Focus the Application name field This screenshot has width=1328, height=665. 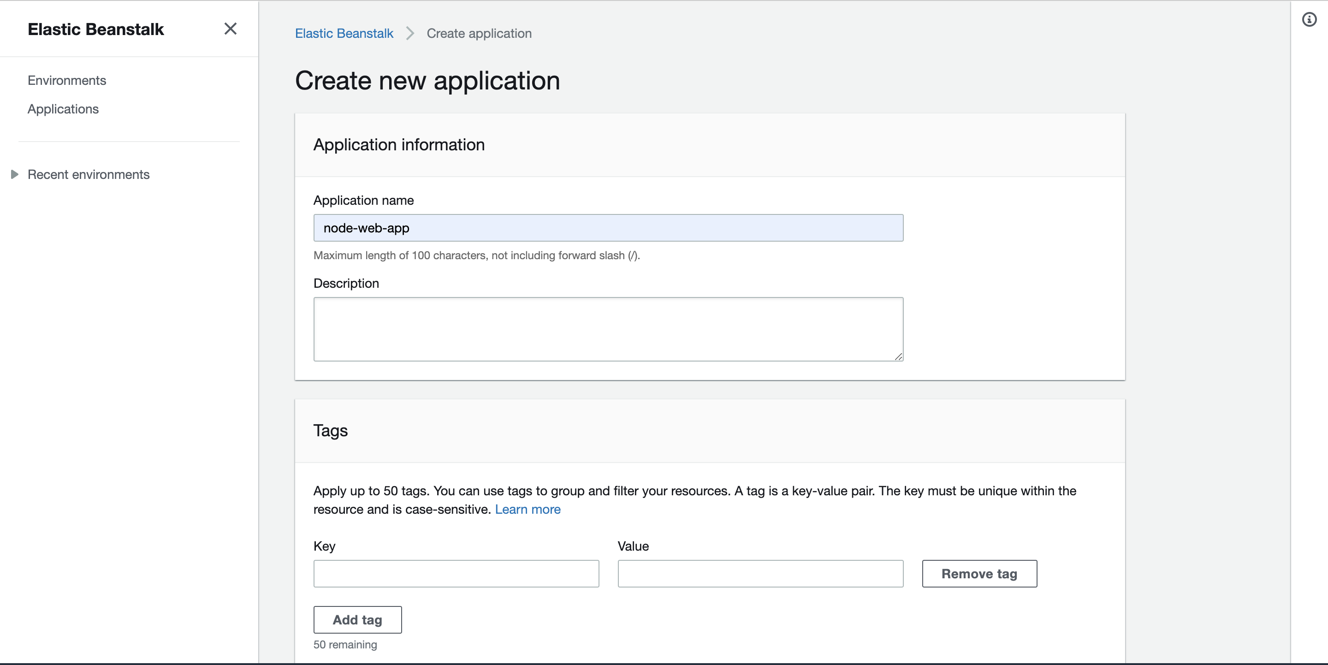[608, 228]
